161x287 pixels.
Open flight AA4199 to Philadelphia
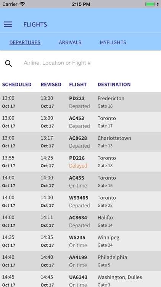point(80,261)
